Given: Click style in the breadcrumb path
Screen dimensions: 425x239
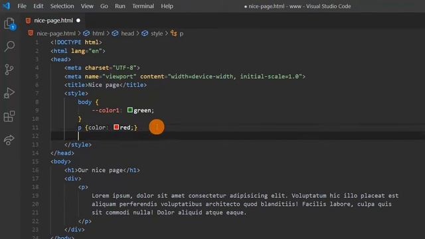Looking at the screenshot, I should [157, 33].
